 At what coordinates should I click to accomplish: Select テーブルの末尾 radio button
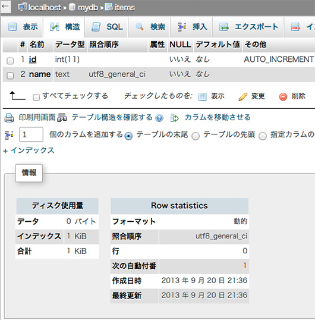tap(128, 136)
